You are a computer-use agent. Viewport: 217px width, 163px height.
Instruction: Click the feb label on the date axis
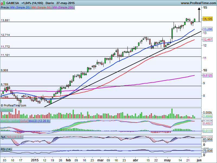[68, 160]
